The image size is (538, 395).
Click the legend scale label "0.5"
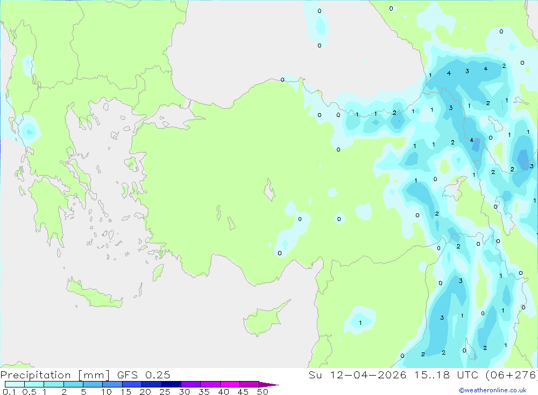(x=29, y=392)
